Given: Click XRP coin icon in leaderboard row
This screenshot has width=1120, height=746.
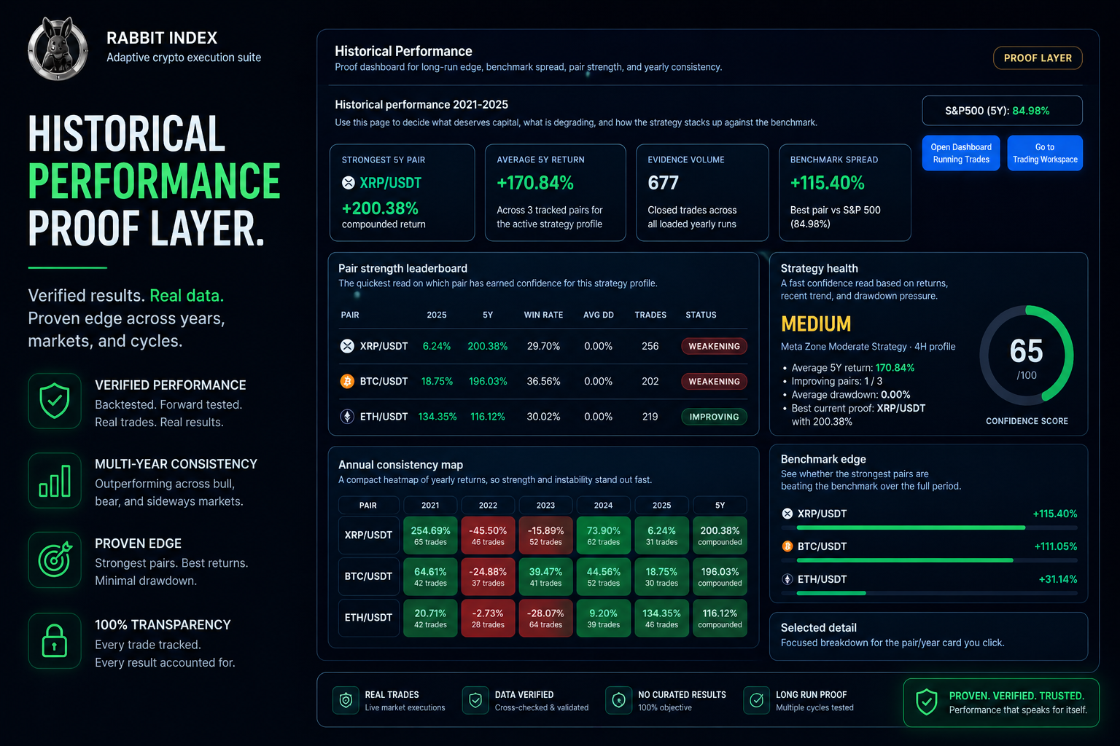Looking at the screenshot, I should tap(347, 346).
